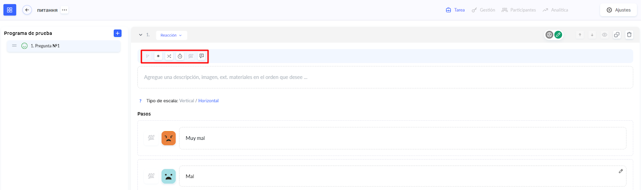Edit the Muy mal step text field

point(403,138)
